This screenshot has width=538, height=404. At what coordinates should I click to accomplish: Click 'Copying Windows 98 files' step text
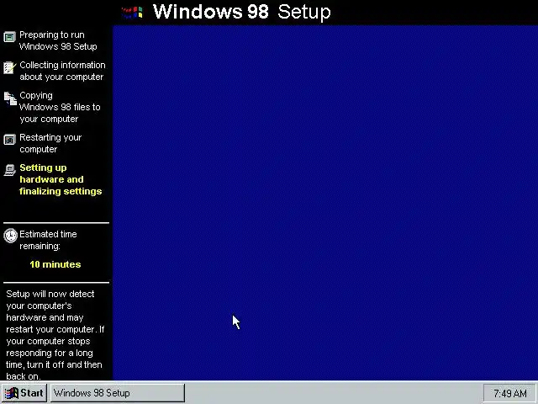click(60, 107)
